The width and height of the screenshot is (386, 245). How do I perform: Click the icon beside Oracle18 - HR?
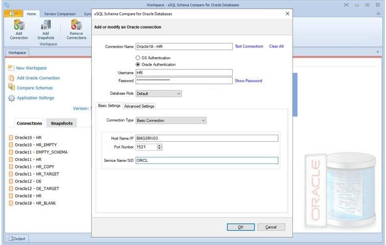pyautogui.click(x=11, y=196)
